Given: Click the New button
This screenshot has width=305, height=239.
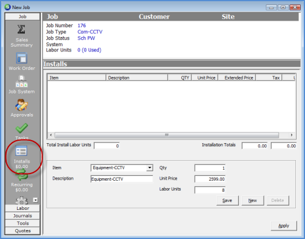Looking at the screenshot, I should point(253,200).
